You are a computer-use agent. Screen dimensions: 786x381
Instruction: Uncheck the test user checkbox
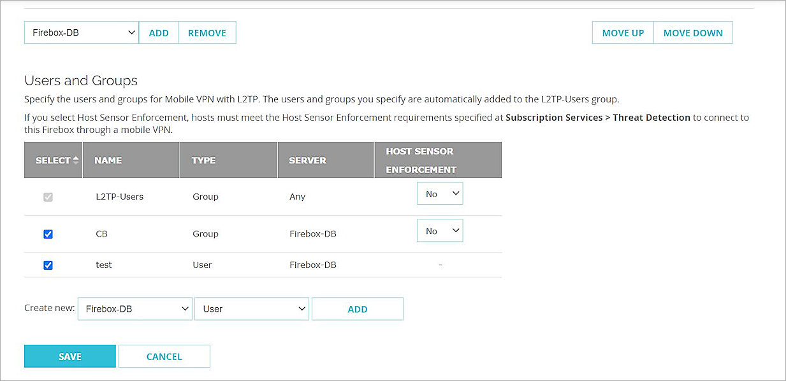click(48, 265)
